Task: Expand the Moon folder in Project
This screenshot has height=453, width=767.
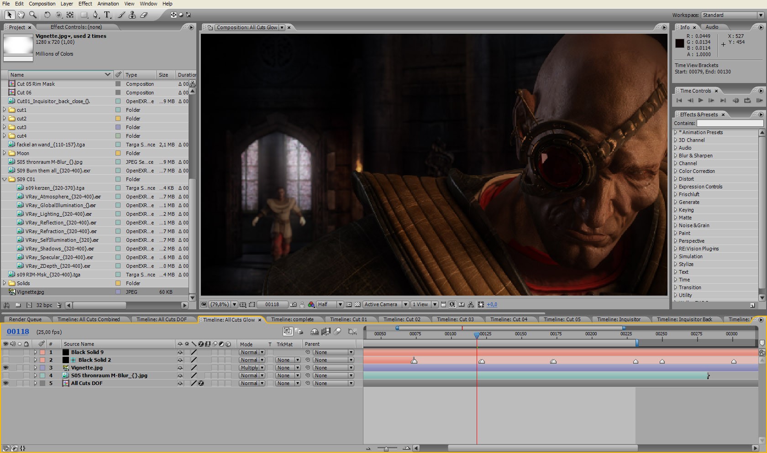Action: coord(5,153)
